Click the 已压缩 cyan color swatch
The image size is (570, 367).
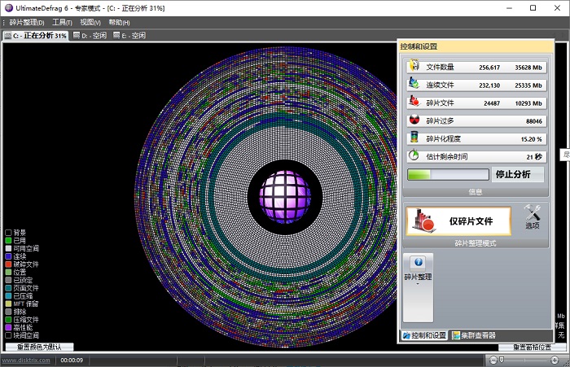coord(8,296)
